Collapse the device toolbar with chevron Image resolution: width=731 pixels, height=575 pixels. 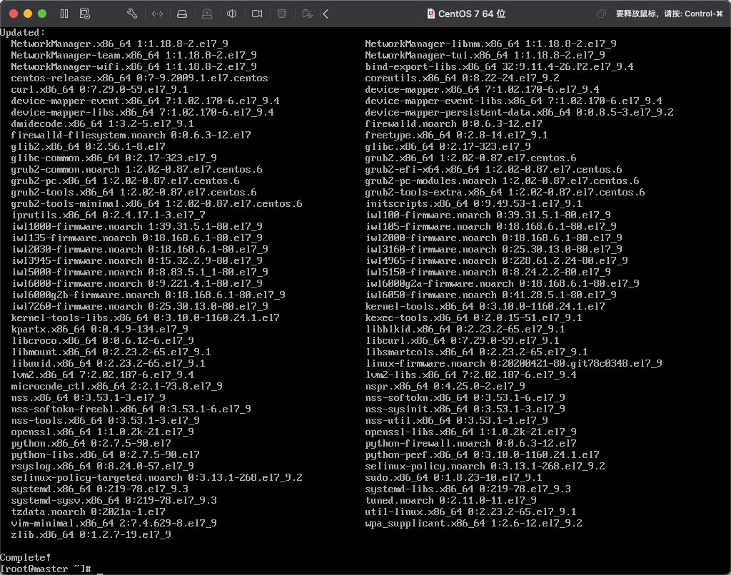click(326, 14)
